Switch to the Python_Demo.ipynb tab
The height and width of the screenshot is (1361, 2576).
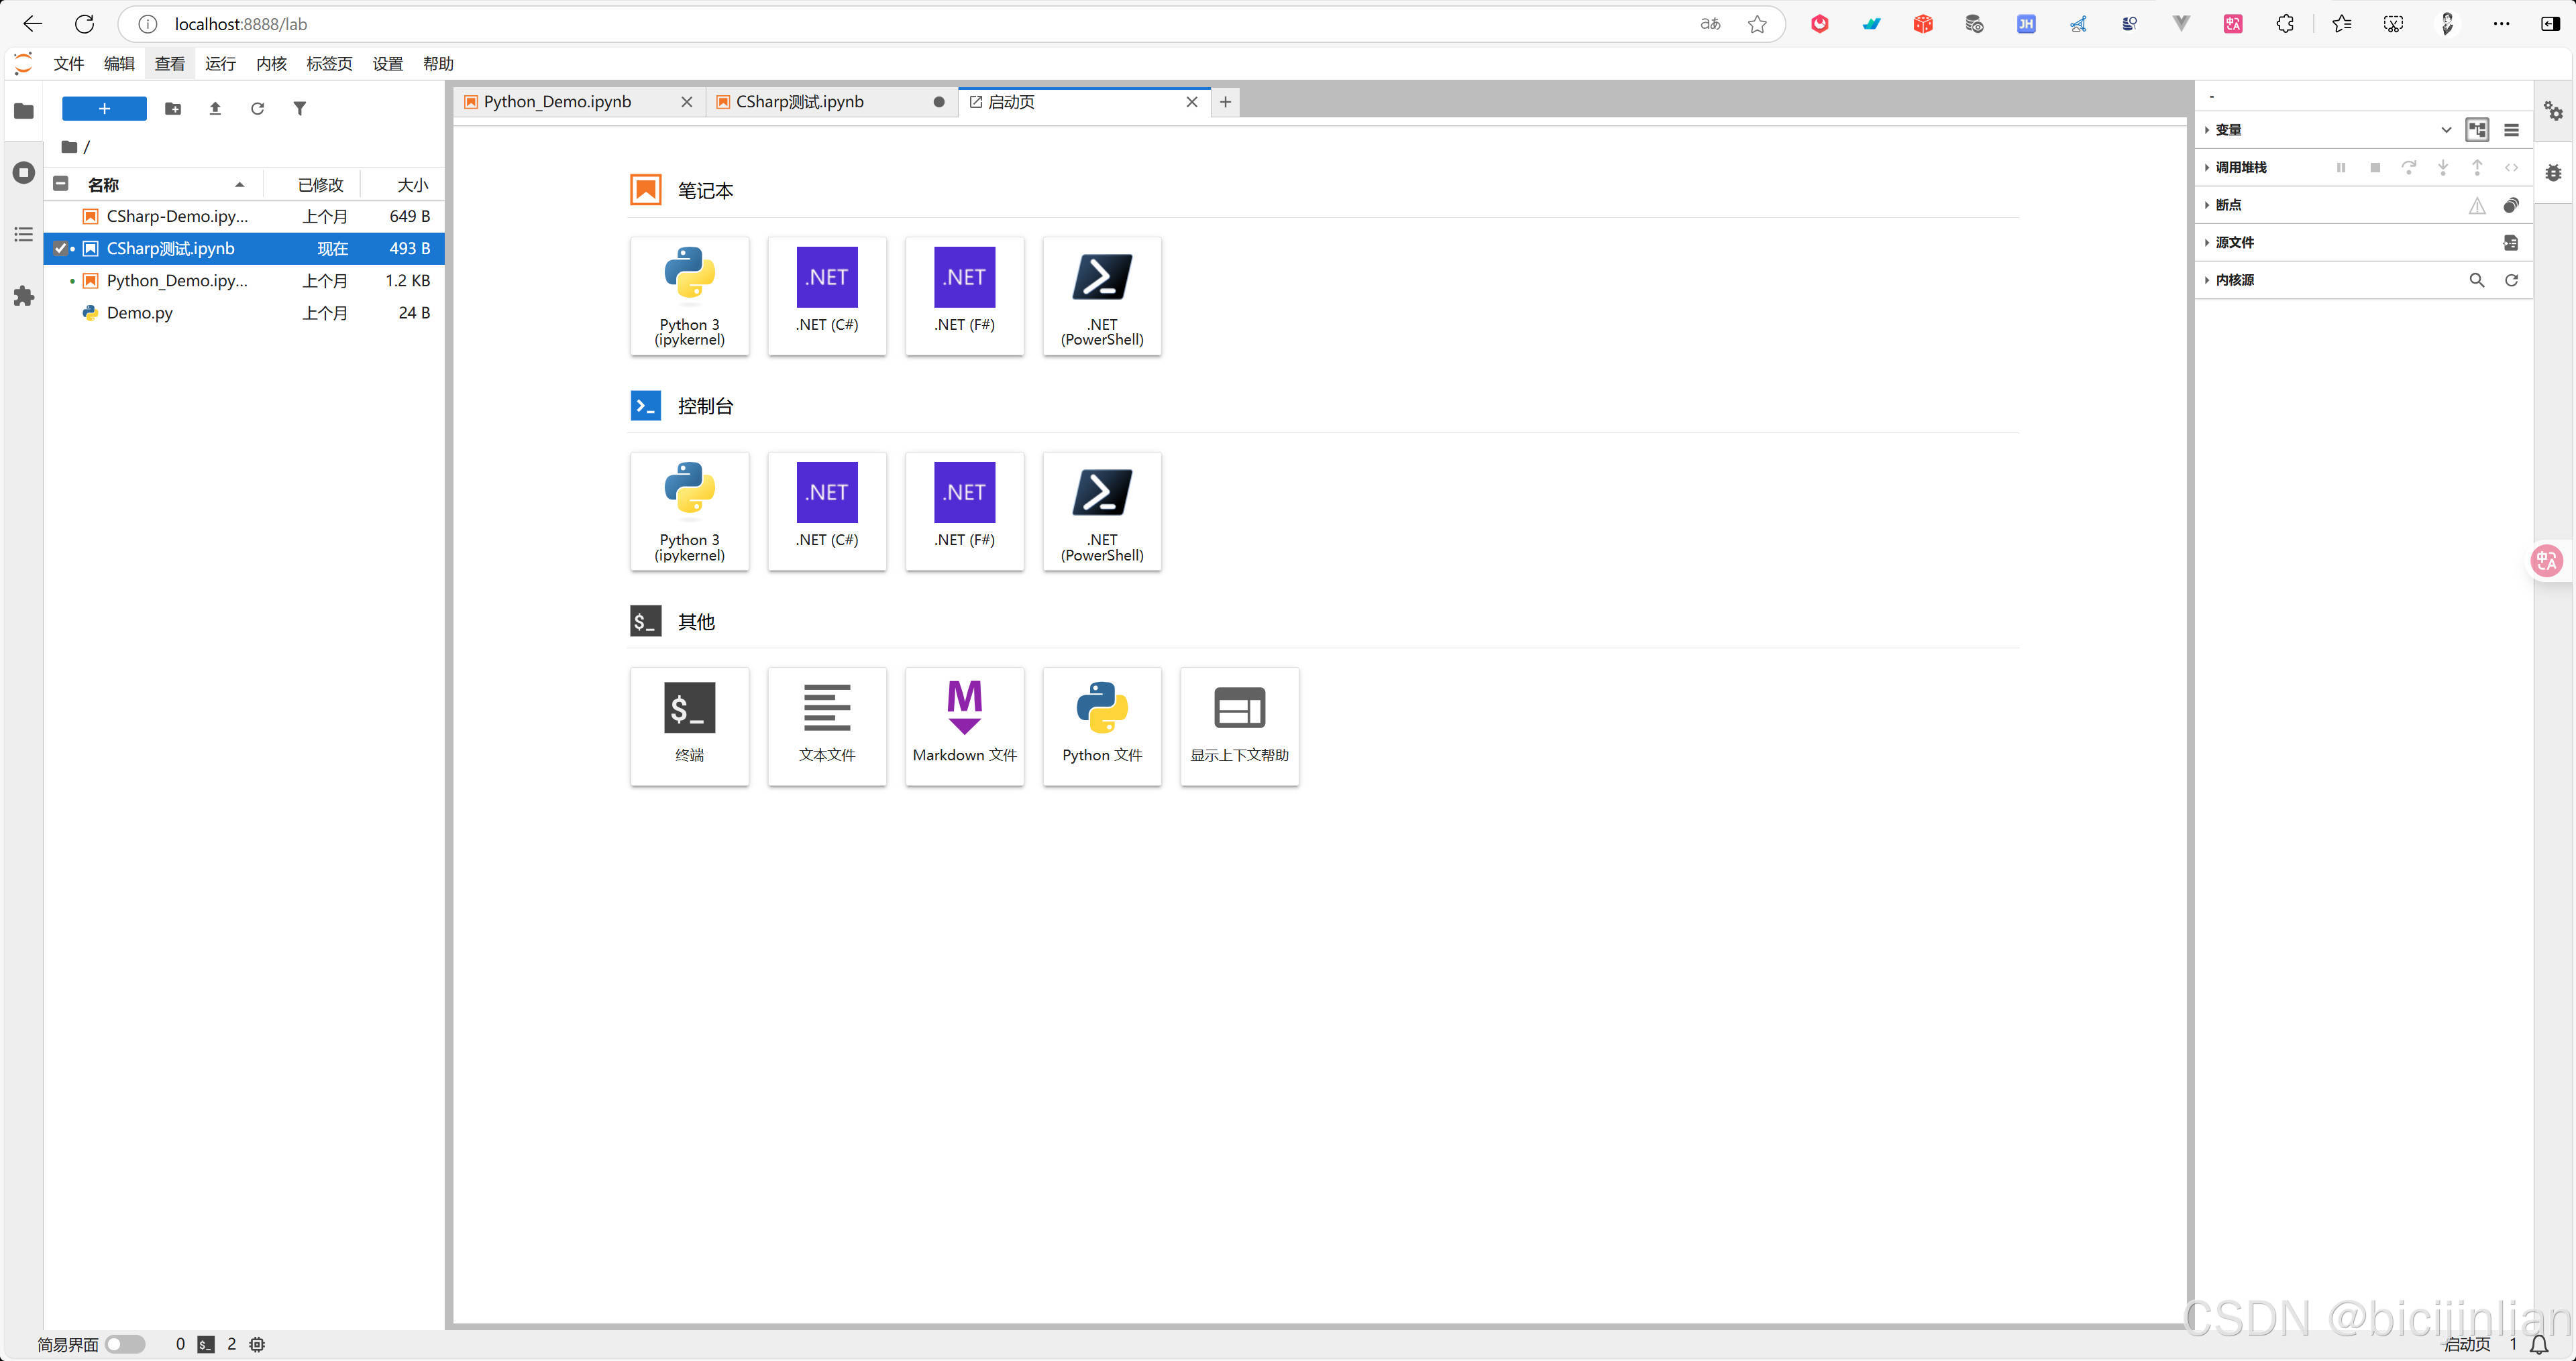pyautogui.click(x=557, y=102)
